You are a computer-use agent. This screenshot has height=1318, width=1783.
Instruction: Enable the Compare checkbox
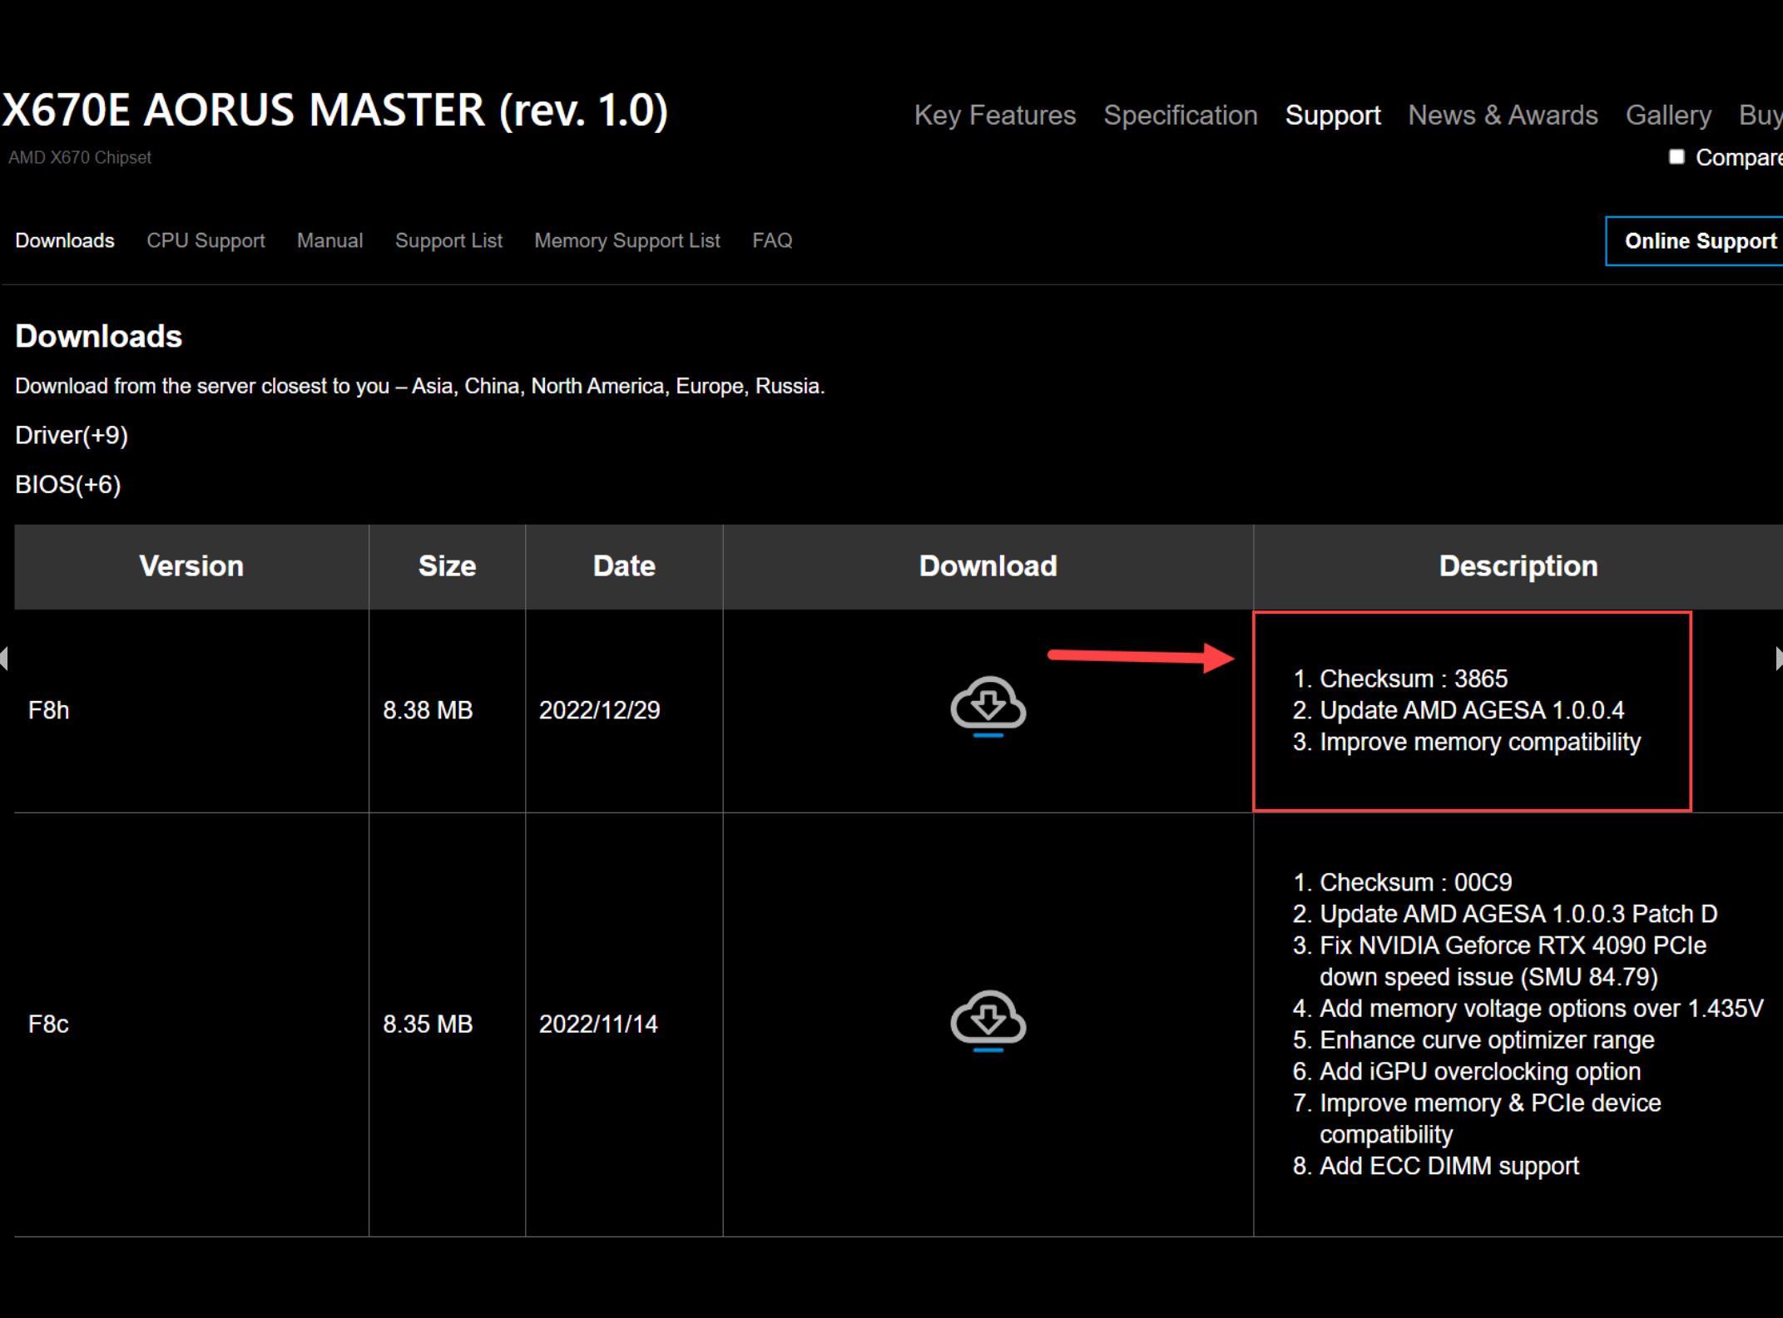coord(1677,157)
